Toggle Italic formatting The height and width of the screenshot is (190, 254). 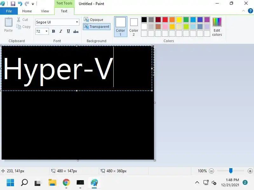click(x=61, y=31)
